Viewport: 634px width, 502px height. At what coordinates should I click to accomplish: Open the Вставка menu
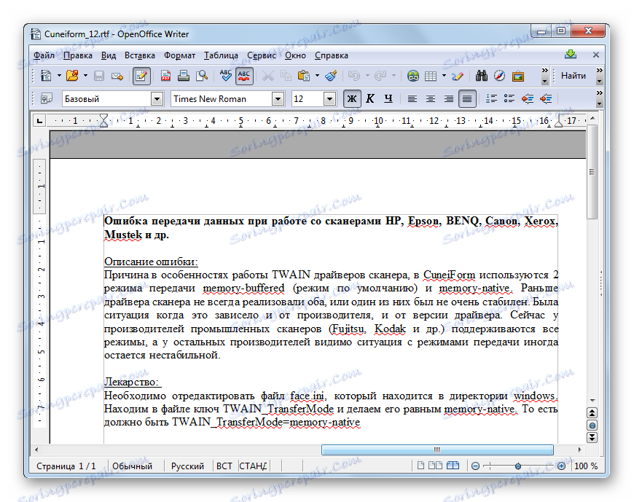click(x=139, y=55)
